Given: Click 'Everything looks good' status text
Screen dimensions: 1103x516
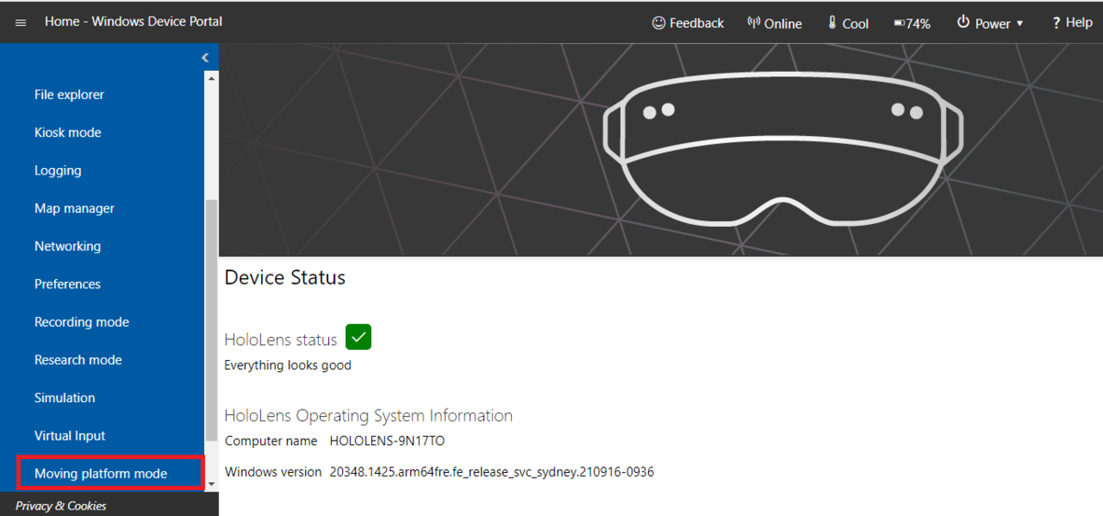Looking at the screenshot, I should [288, 365].
